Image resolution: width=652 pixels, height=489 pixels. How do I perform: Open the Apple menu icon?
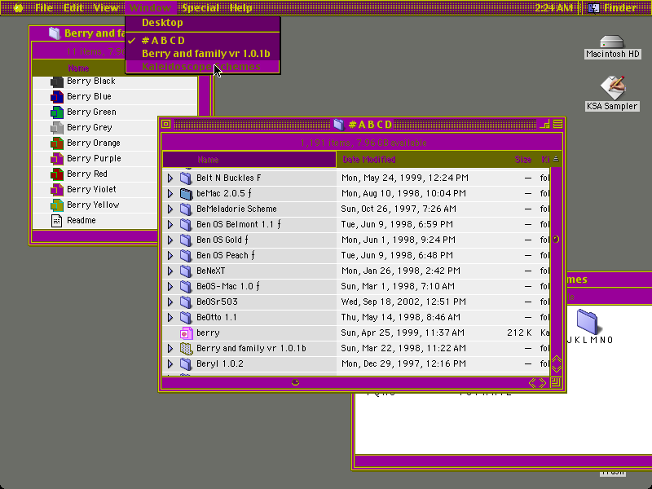(18, 7)
